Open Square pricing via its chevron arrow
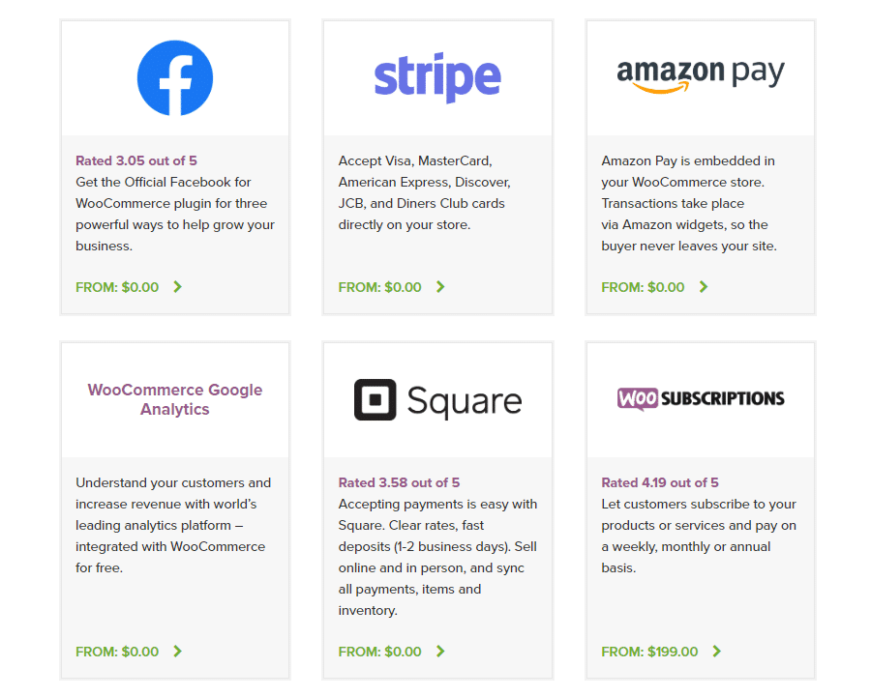The height and width of the screenshot is (697, 871). [440, 652]
